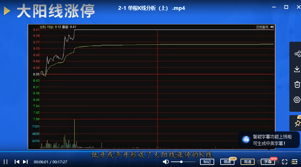Adjust the volume slider knob
The image size is (301, 167).
pos(181,162)
